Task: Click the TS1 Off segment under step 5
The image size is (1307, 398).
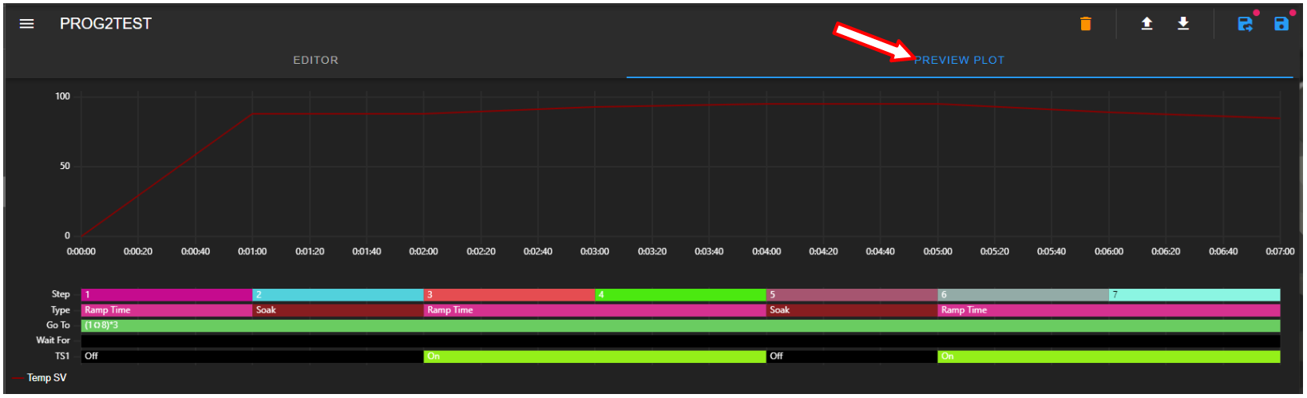Action: (852, 357)
